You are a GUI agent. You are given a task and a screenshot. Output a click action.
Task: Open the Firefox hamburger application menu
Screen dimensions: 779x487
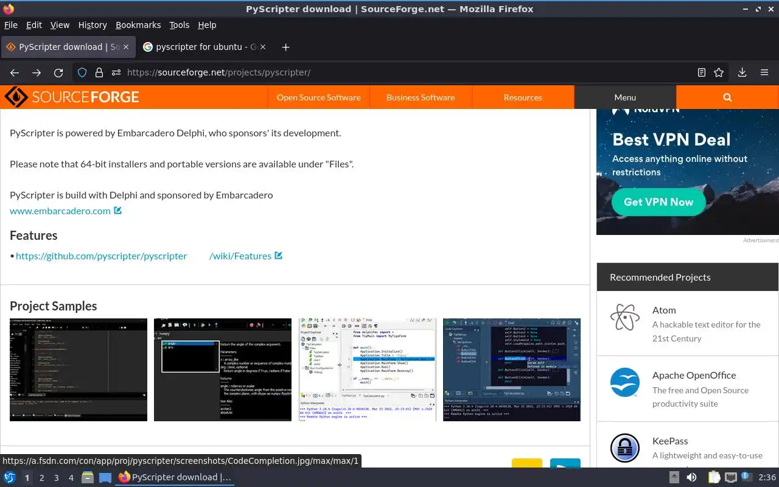764,72
